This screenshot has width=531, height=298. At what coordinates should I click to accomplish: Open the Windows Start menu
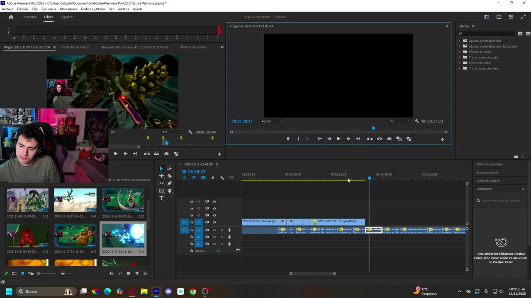point(9,291)
